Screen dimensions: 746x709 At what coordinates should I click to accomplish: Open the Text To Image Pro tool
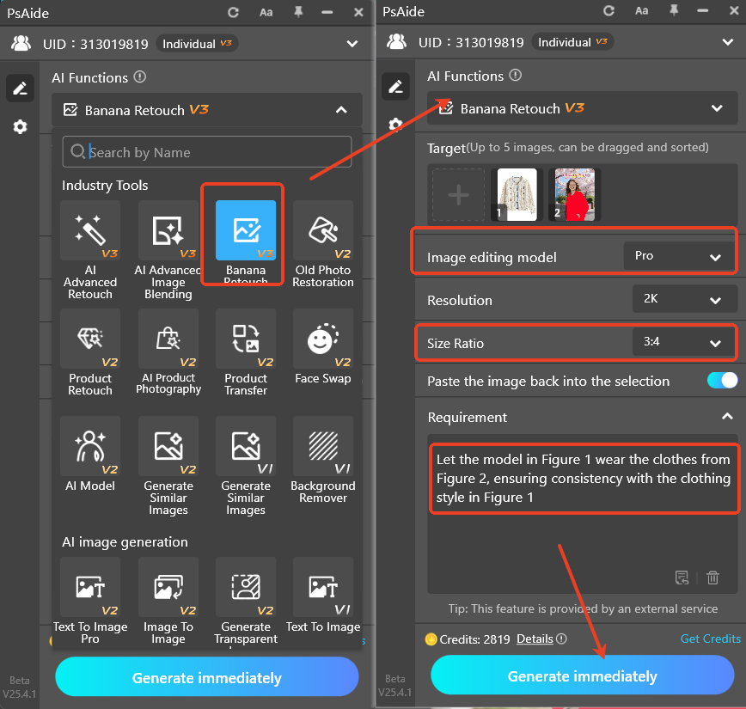click(90, 587)
